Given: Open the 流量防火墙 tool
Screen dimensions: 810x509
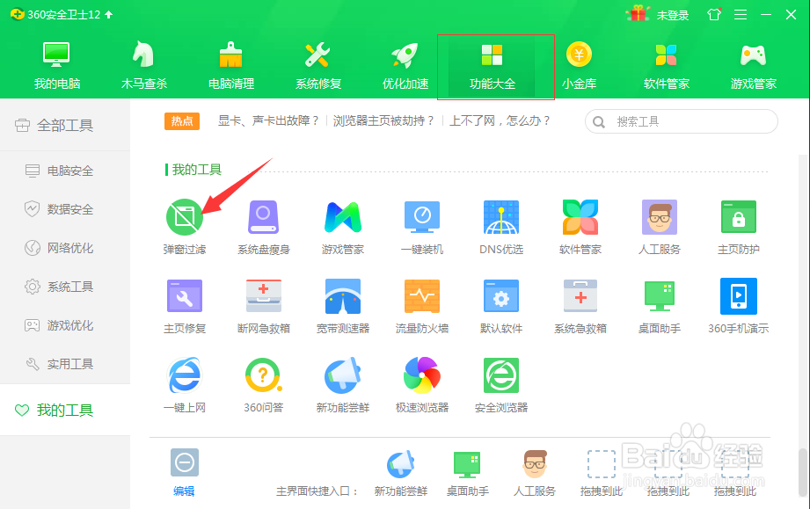Looking at the screenshot, I should (422, 306).
